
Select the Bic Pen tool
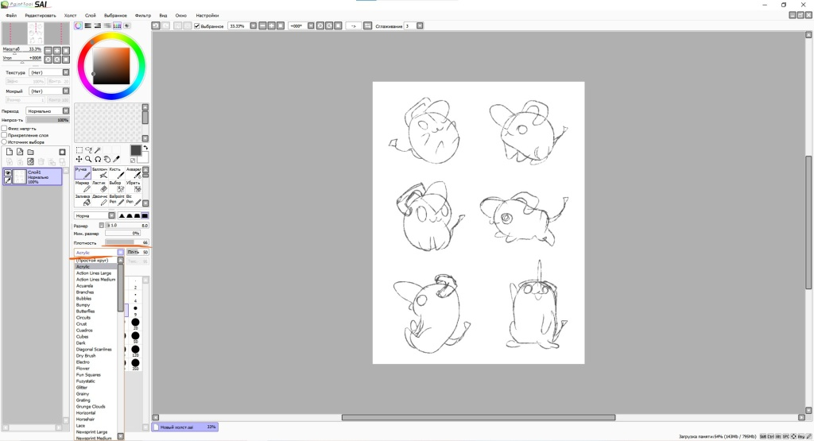[133, 199]
